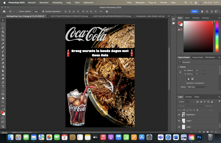Switch to the Aanpassingen tab
This screenshot has height=143, width=221.
coord(198,57)
